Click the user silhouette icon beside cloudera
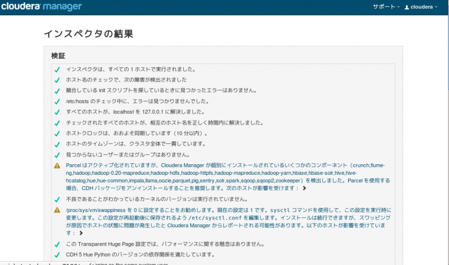Viewport: 449px width, 265px height. 406,7
